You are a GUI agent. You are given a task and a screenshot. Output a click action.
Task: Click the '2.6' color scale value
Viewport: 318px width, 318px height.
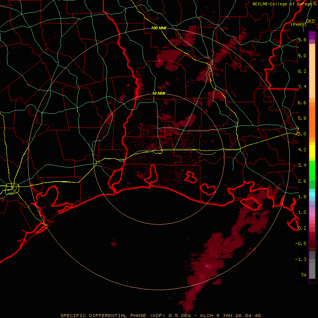(302, 181)
